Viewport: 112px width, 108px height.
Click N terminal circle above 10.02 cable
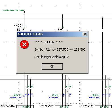(x=65, y=88)
